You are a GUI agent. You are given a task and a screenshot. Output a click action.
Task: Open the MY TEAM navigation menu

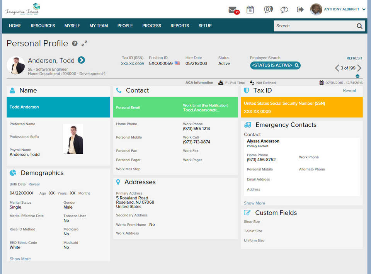point(98,26)
